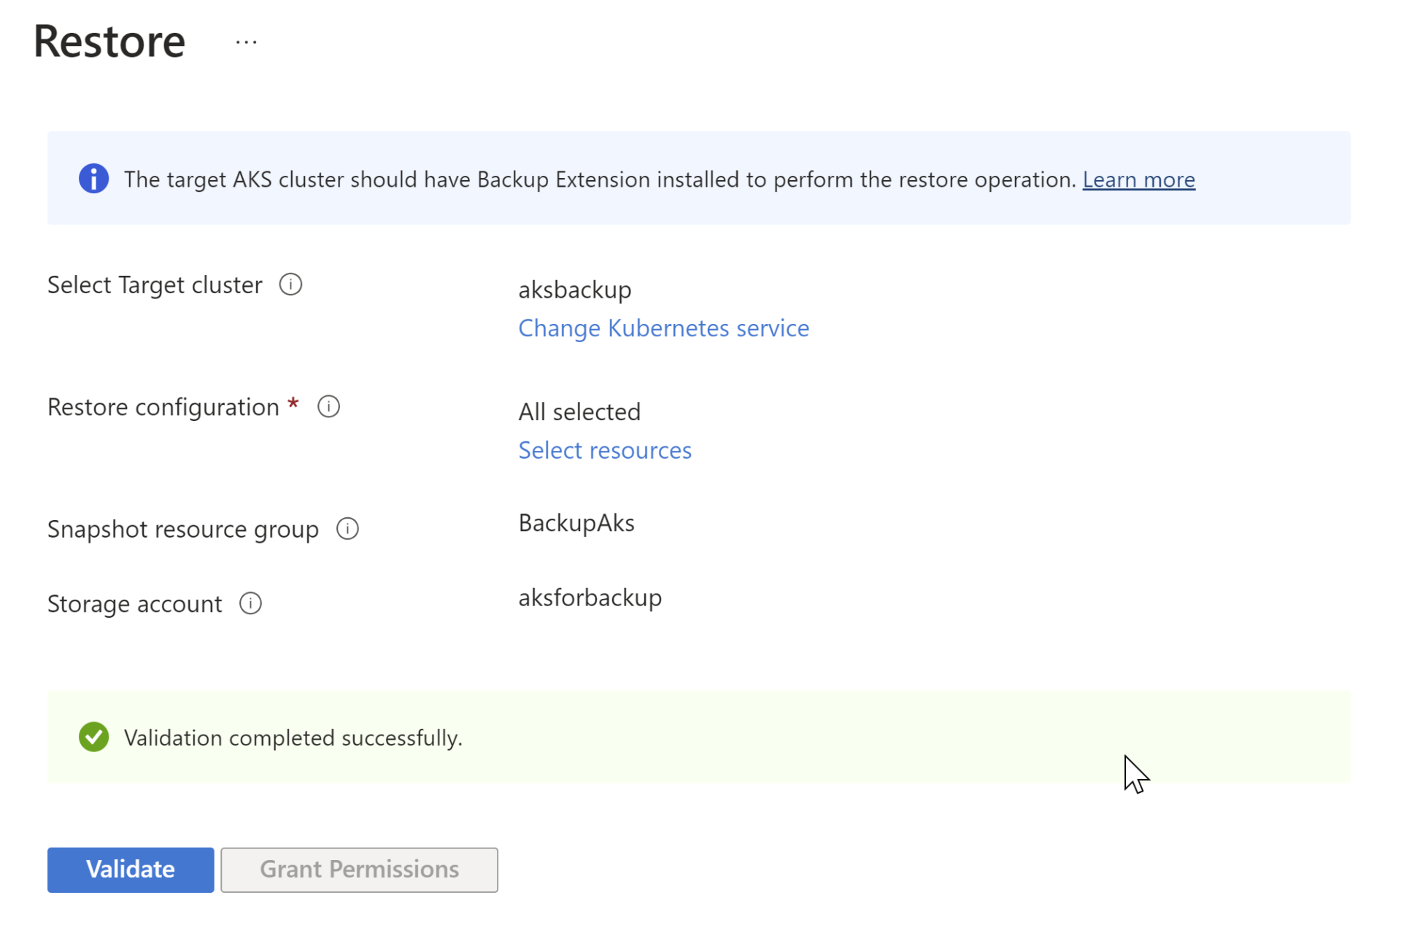Click the info icon beside Storage account
The height and width of the screenshot is (941, 1401).
[250, 603]
